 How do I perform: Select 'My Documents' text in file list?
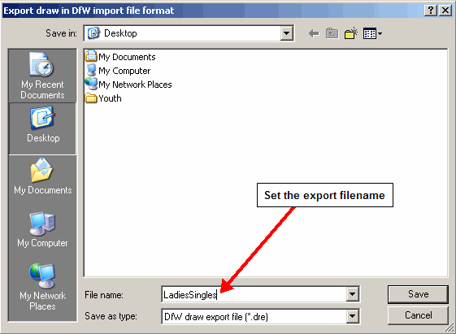pos(127,57)
